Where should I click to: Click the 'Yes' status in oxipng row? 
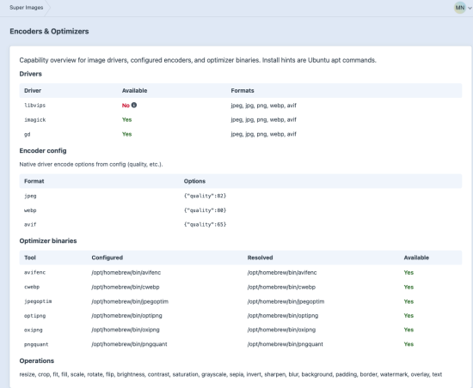click(408, 330)
